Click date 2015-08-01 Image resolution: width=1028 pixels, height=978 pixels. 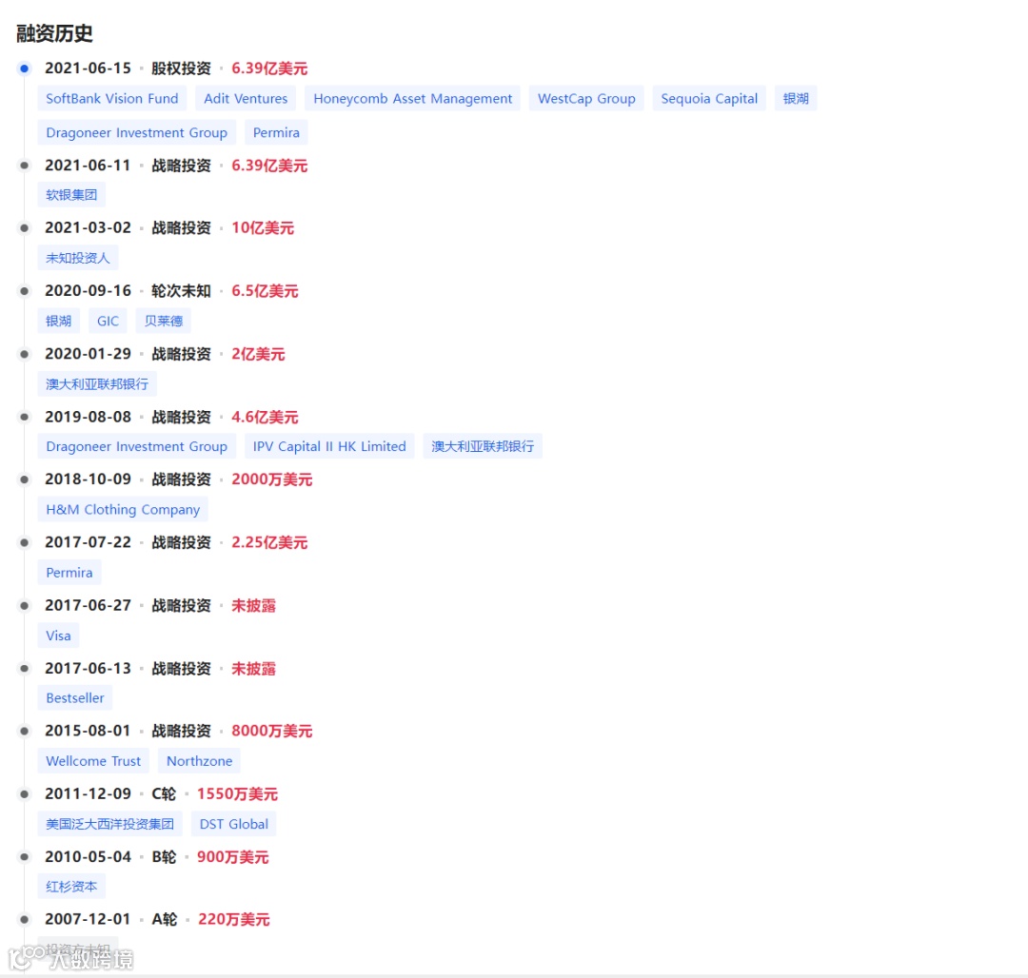click(88, 731)
